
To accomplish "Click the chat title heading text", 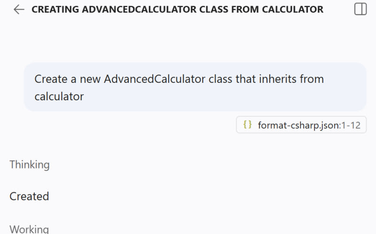I will click(x=177, y=9).
